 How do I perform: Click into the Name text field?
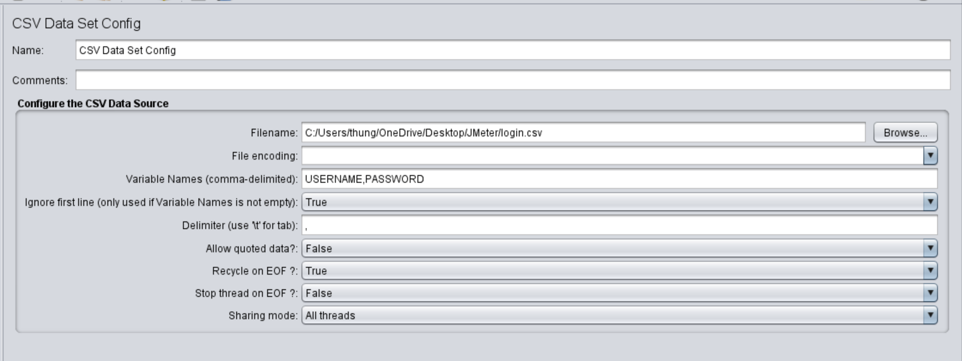[512, 50]
